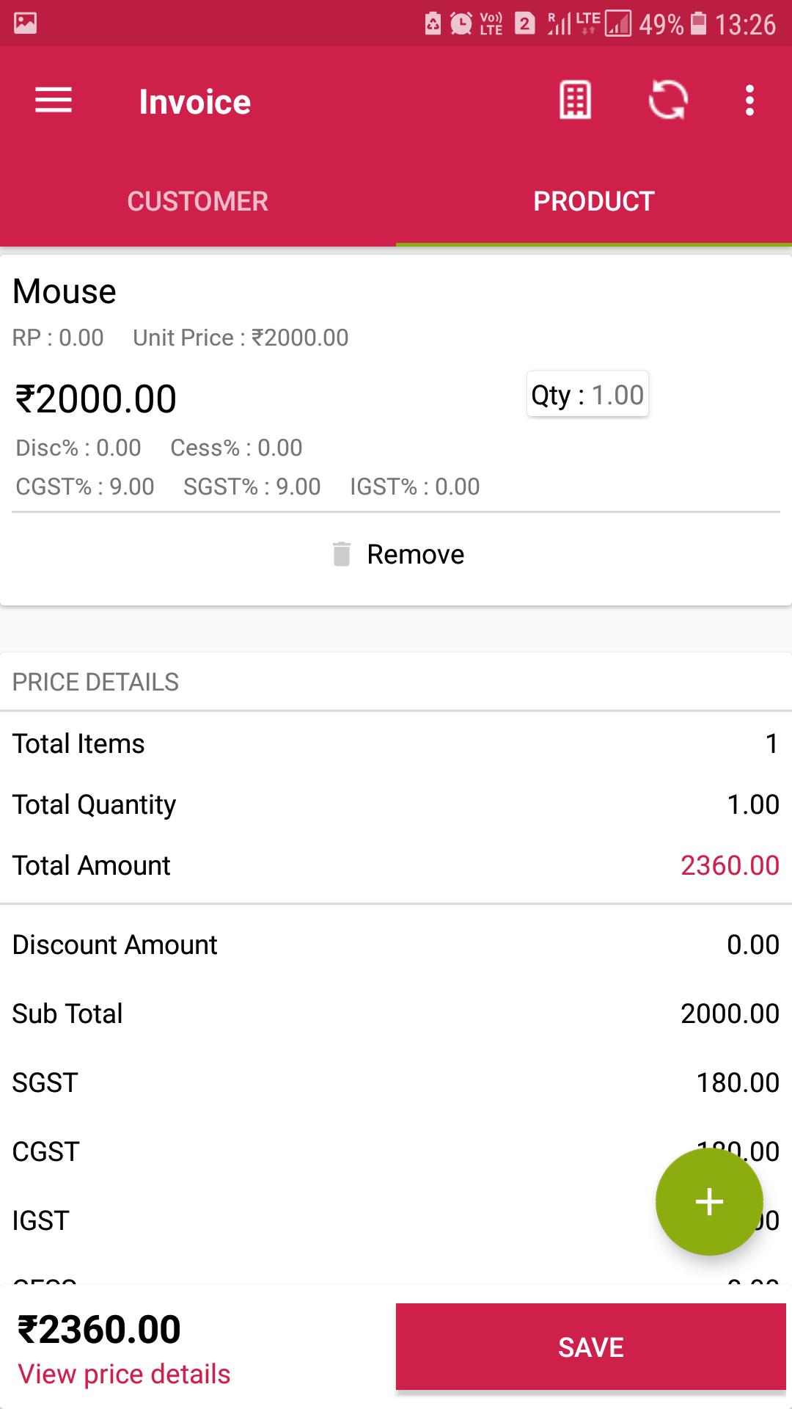Tap the alarm clock status icon

(461, 23)
